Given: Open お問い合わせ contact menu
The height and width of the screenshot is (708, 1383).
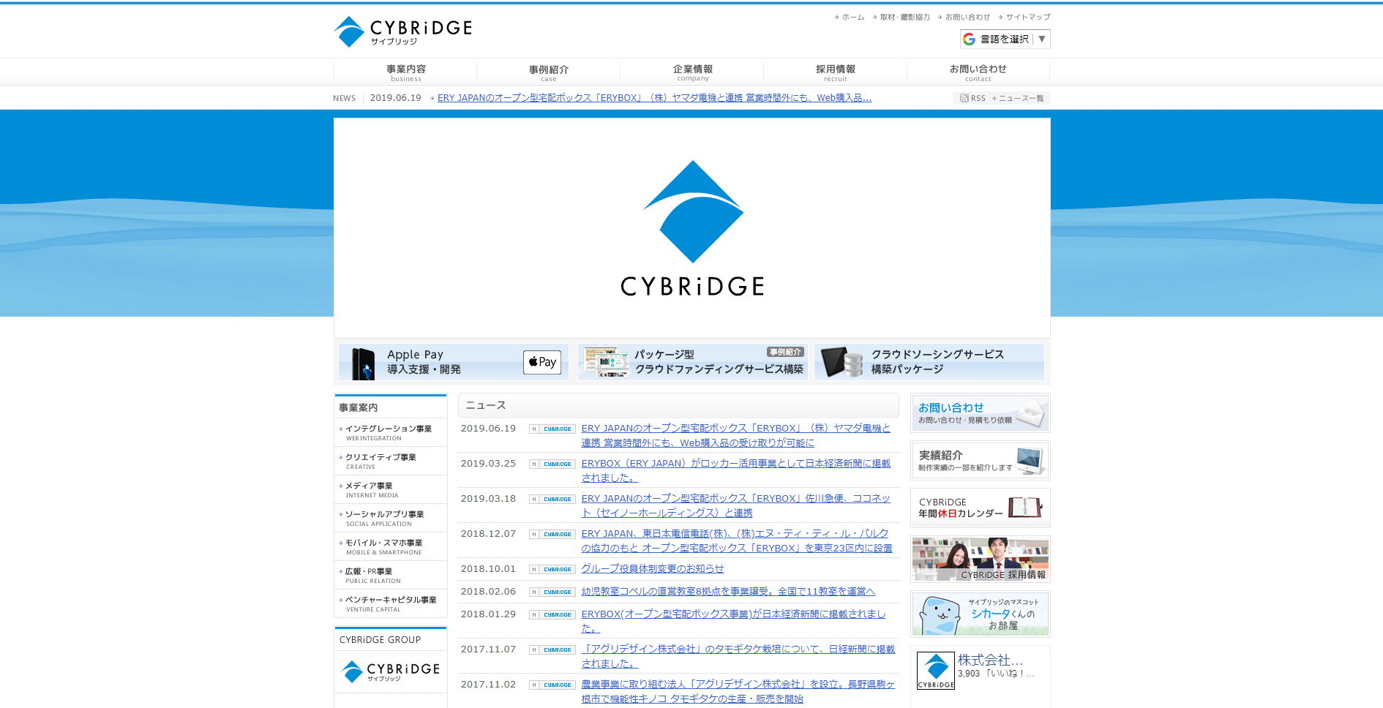Looking at the screenshot, I should pyautogui.click(x=978, y=72).
